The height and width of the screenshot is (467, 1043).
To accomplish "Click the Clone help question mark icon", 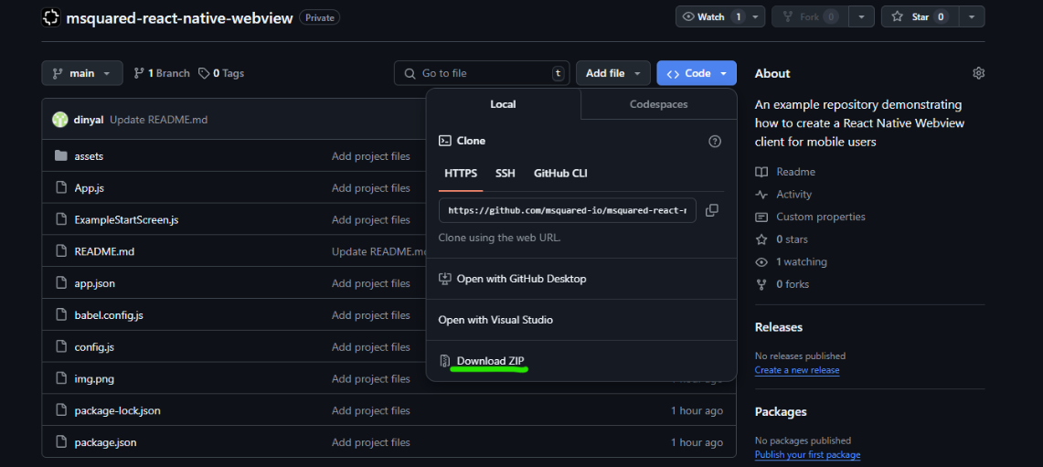I will tap(715, 141).
